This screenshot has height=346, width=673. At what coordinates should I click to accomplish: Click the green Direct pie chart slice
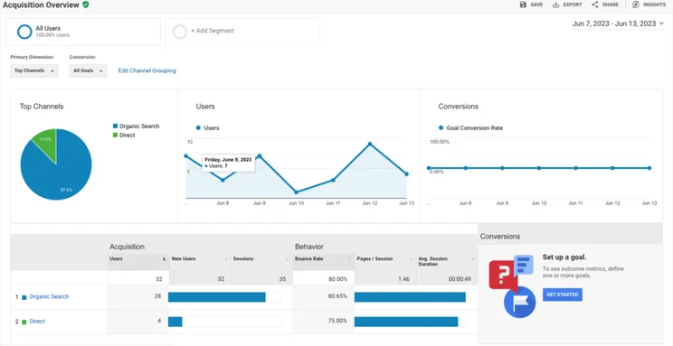(x=46, y=142)
